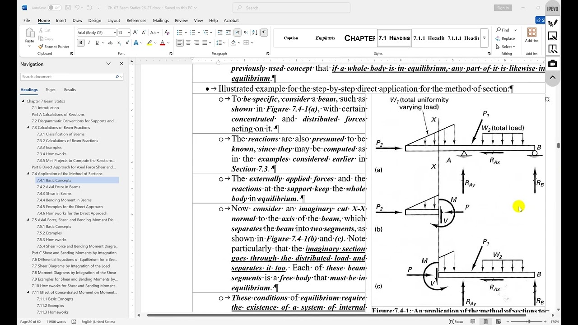Viewport: 578px width, 325px height.
Task: Adjust the zoom slider
Action: [x=530, y=321]
